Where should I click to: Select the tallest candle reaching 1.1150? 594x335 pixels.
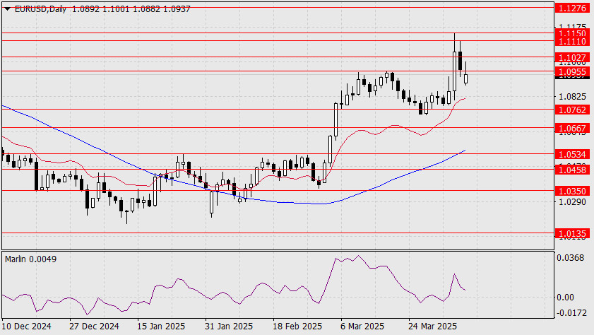[x=455, y=71]
